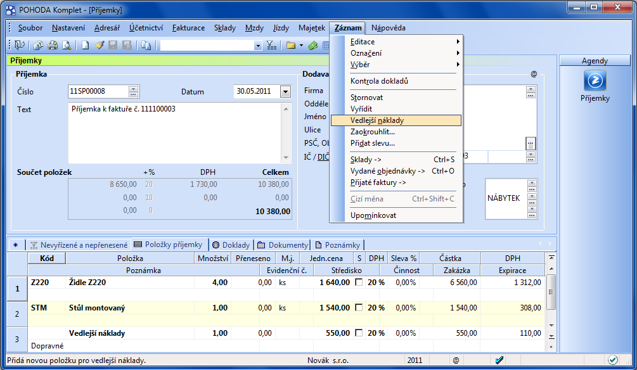Viewport: 637px width, 370px height.
Task: Switch to the Poznámky tab
Action: tap(338, 245)
